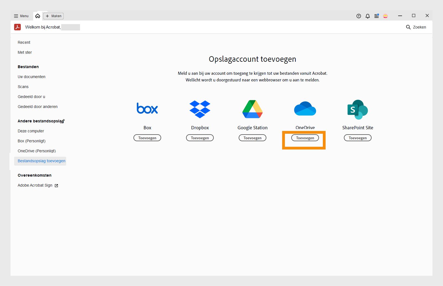Open help via the question mark icon
The image size is (443, 286).
pos(358,16)
